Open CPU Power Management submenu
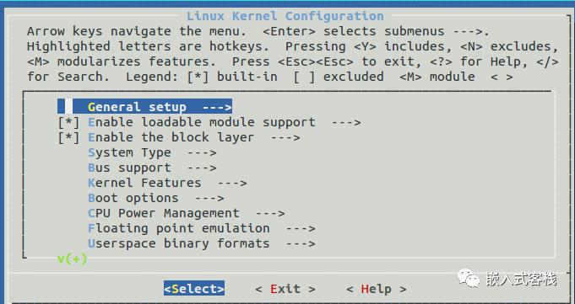The image size is (575, 304). click(187, 213)
